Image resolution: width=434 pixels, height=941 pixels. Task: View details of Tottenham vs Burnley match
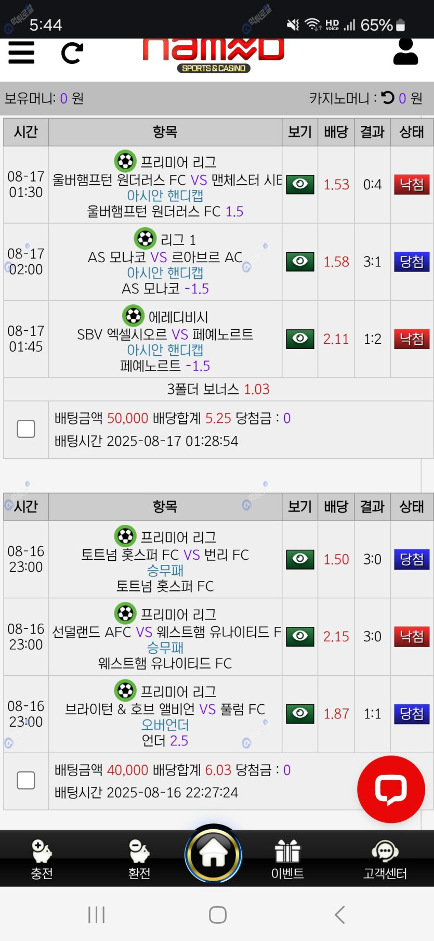tap(300, 559)
